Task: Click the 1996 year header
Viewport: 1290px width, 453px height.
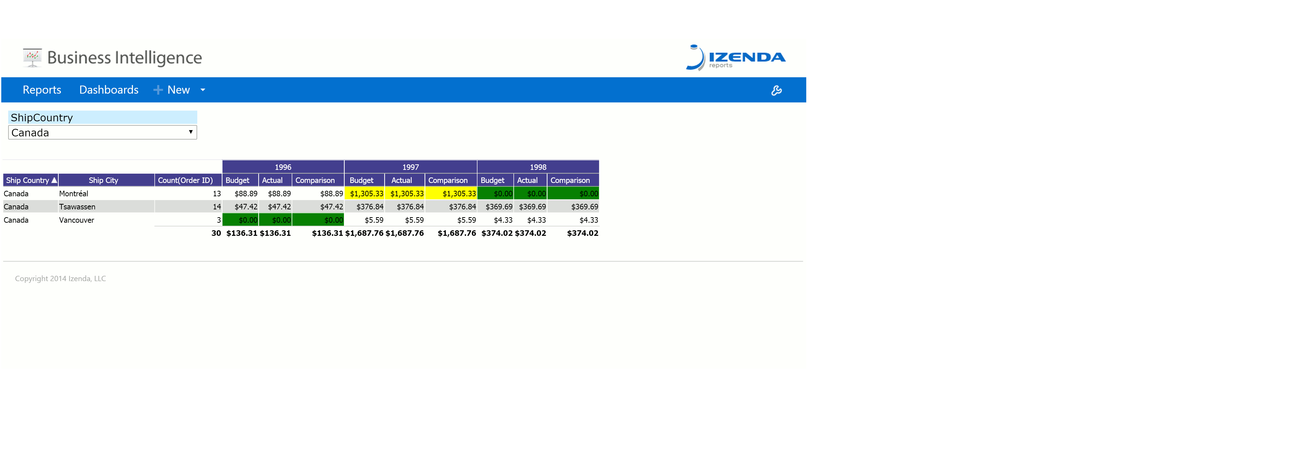Action: pos(283,167)
